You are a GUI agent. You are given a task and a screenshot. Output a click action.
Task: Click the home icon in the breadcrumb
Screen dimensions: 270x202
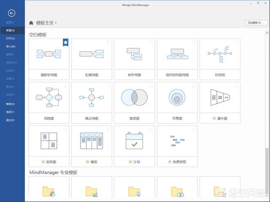click(31, 23)
